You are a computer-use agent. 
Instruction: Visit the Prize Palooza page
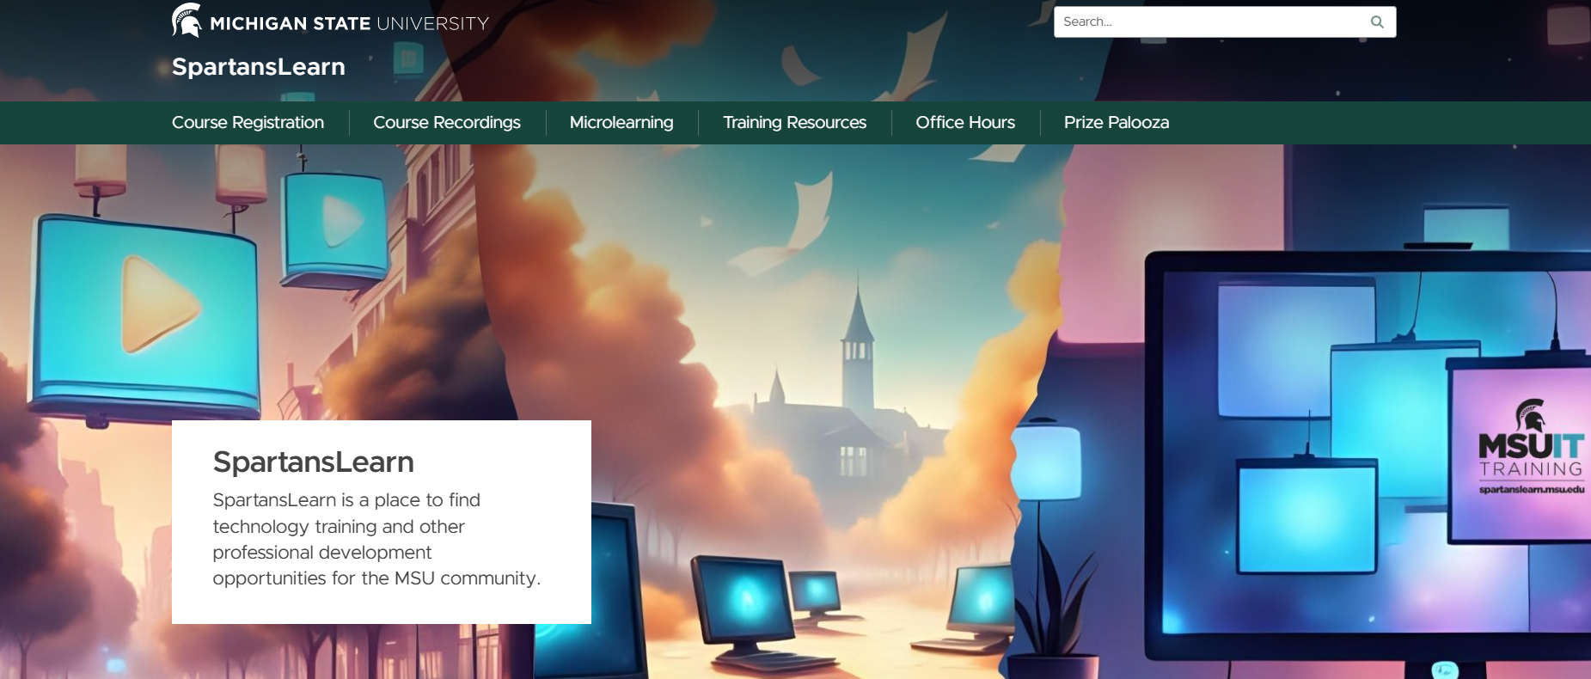coord(1117,123)
